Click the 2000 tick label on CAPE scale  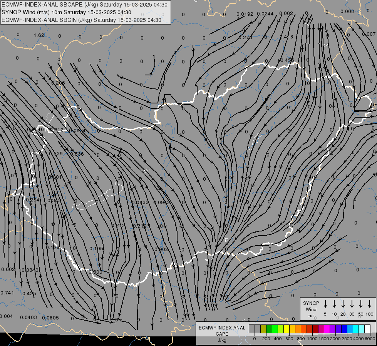(335, 339)
